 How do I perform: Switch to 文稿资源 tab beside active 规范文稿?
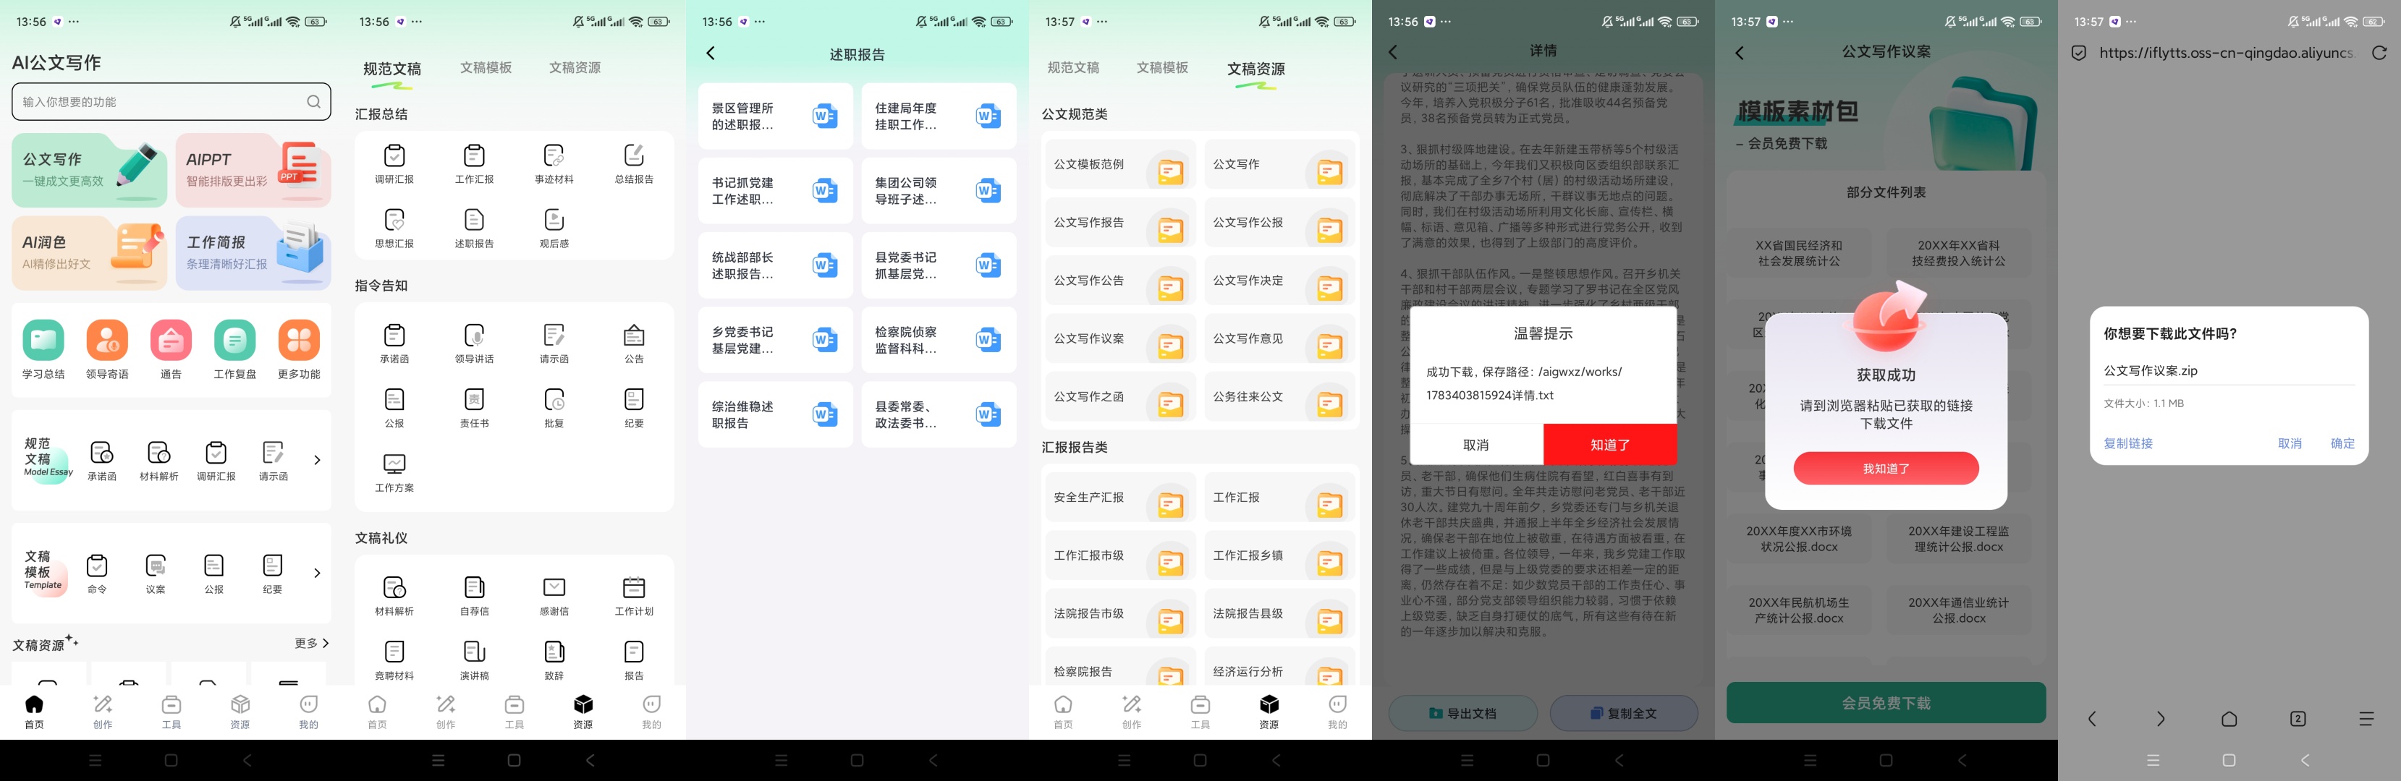(575, 67)
